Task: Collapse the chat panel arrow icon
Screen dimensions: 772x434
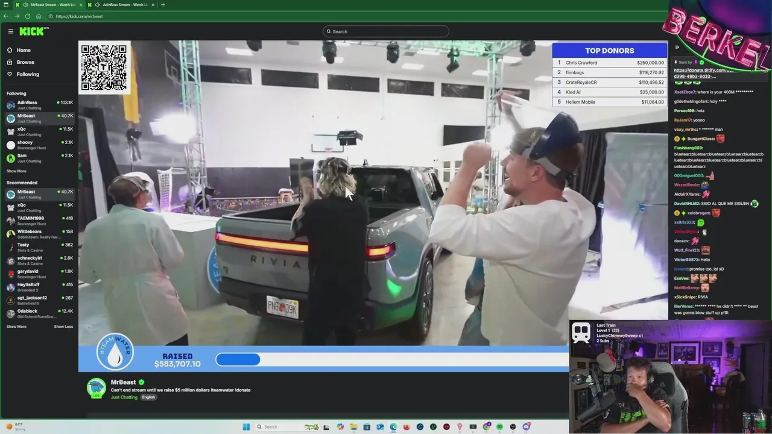Action: click(x=677, y=47)
